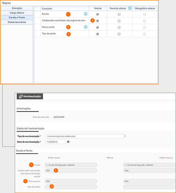Image resolution: width=176 pixels, height=193 pixels.
Task: Click the current Tipo de ponto field
Action: pos(71,187)
